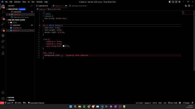This screenshot has height=109, width=195.
Task: Open the Accounts menu icon
Action: 3,93
